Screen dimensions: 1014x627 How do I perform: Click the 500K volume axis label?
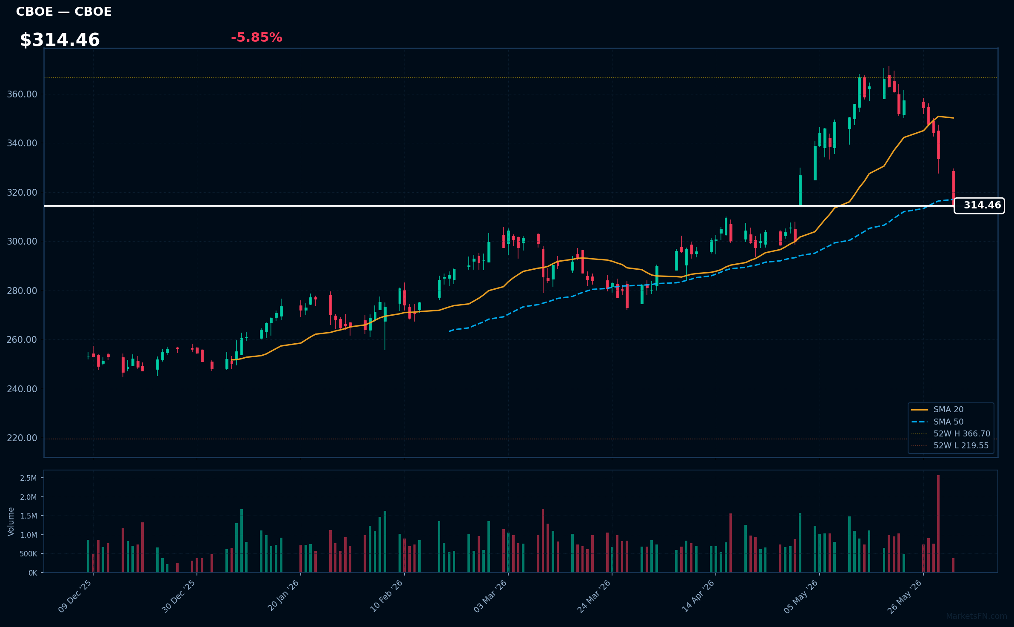click(28, 554)
